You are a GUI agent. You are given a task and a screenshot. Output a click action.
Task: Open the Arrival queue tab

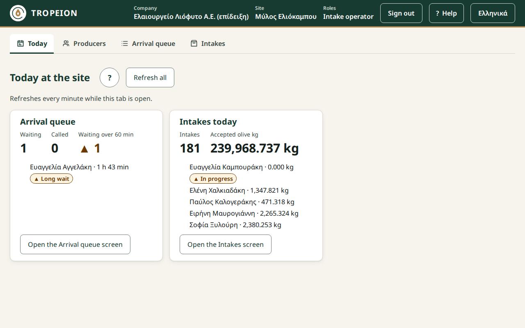tap(148, 43)
